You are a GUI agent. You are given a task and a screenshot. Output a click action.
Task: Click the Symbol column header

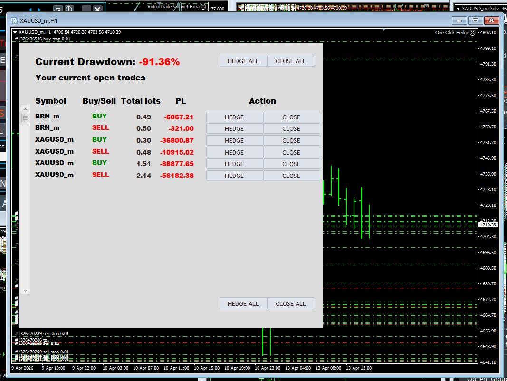[51, 101]
